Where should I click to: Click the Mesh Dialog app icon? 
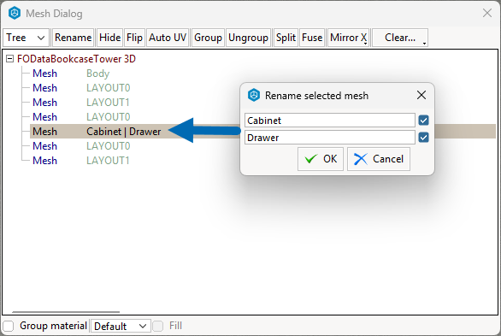coord(15,14)
